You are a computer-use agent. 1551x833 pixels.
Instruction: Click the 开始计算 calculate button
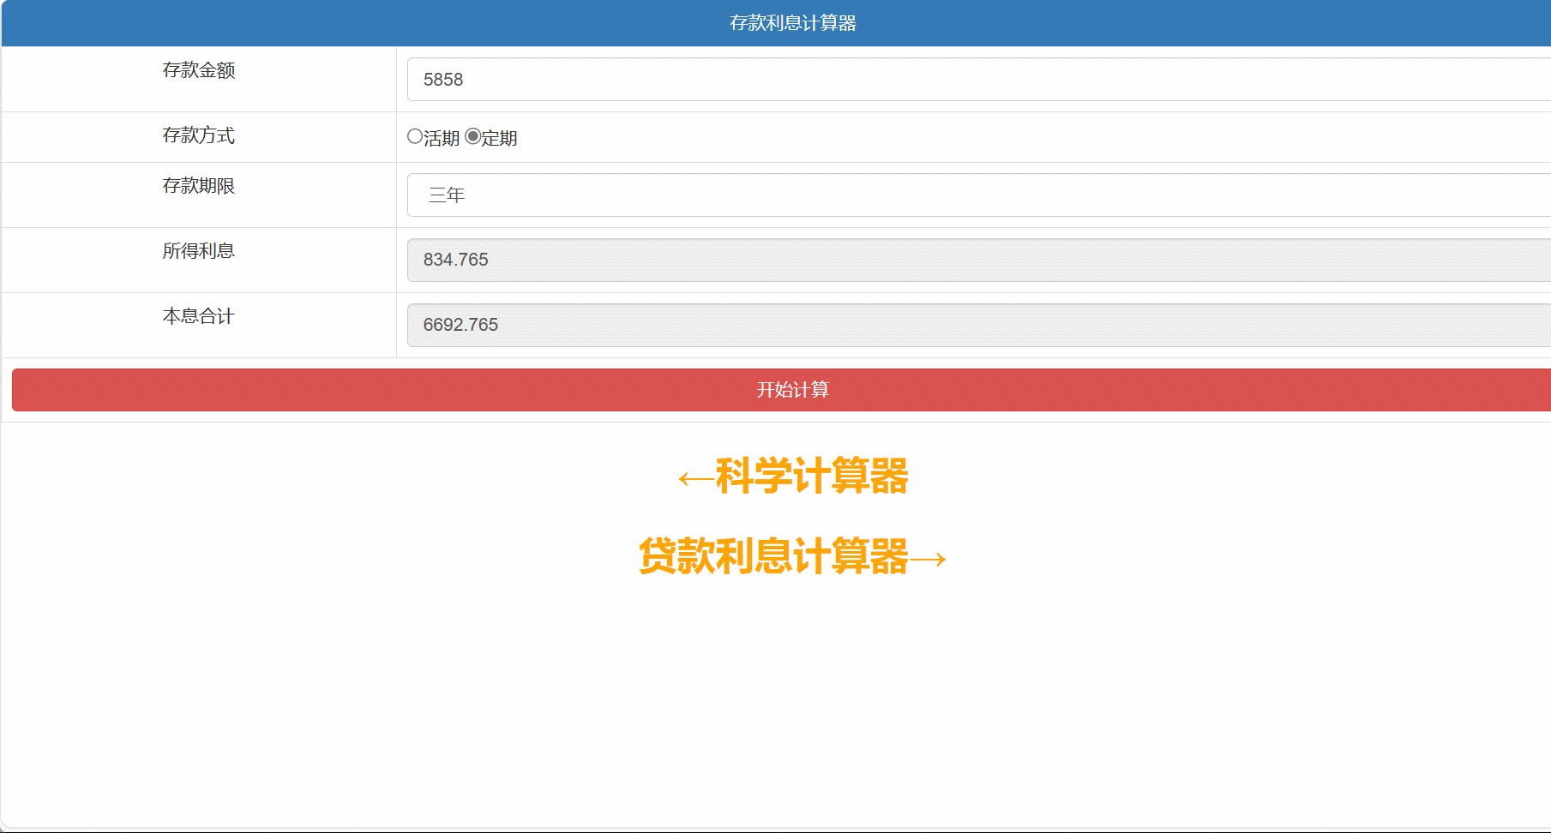tap(775, 390)
